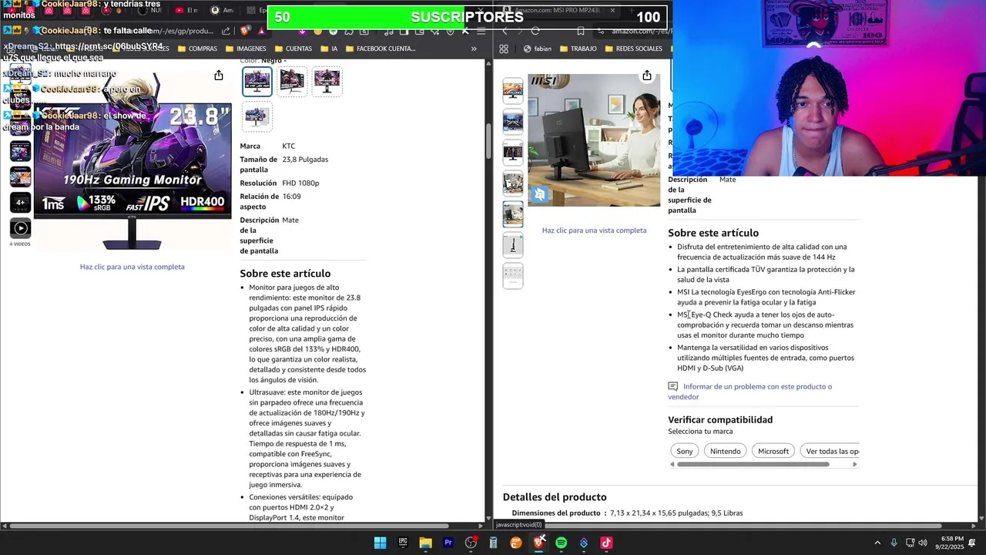The width and height of the screenshot is (986, 555).
Task: Select second KTC color variant thumbnail
Action: [292, 81]
